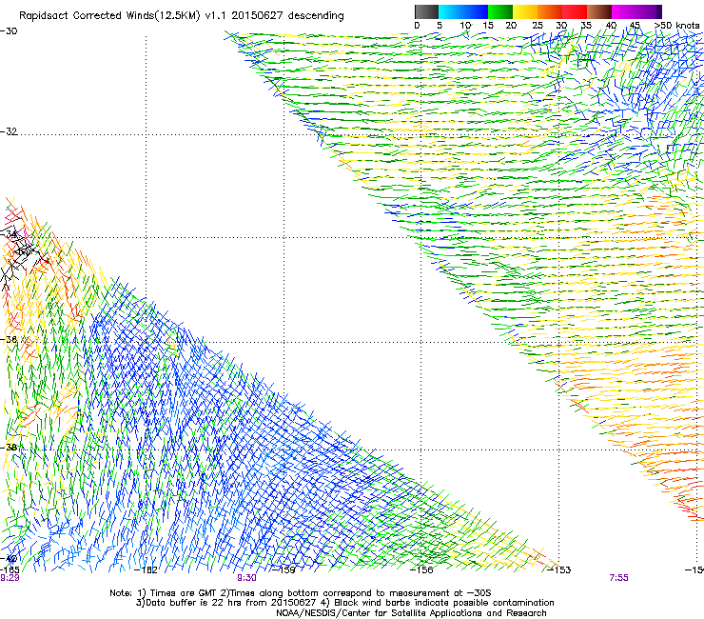Click the -159 longitude axis label

click(x=284, y=569)
